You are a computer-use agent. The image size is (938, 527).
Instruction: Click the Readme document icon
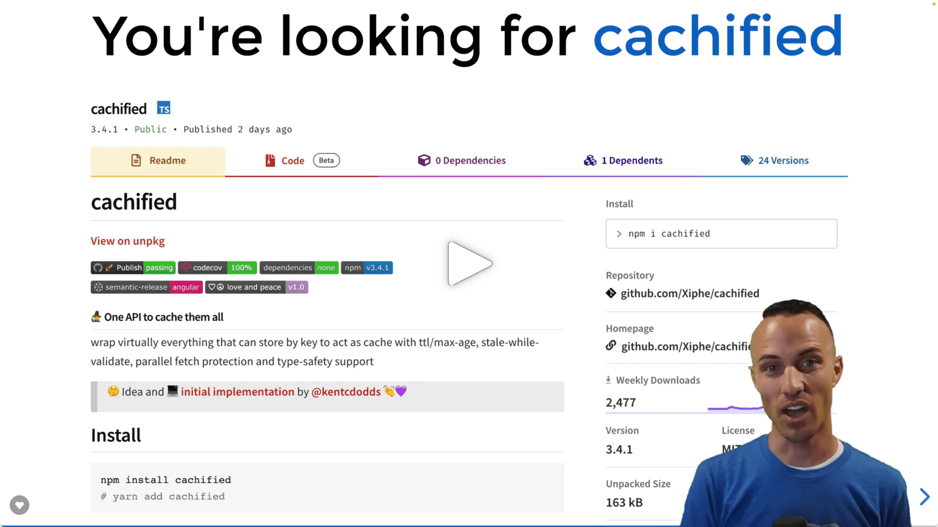tap(136, 160)
